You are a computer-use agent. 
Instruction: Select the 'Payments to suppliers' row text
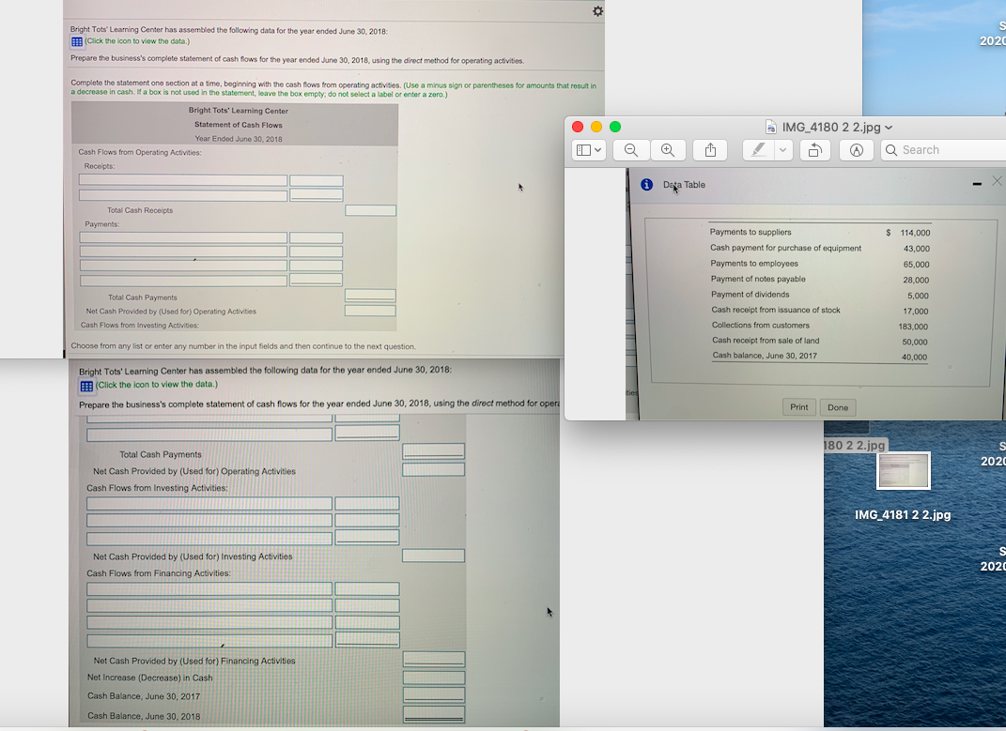(750, 232)
